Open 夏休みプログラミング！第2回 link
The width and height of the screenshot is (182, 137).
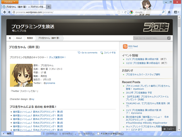[x=38, y=115]
